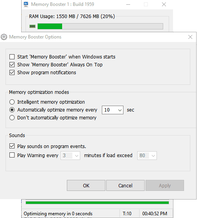Enable the Play Warning every checkbox
Viewport: 197px width, 218px height.
(12, 155)
